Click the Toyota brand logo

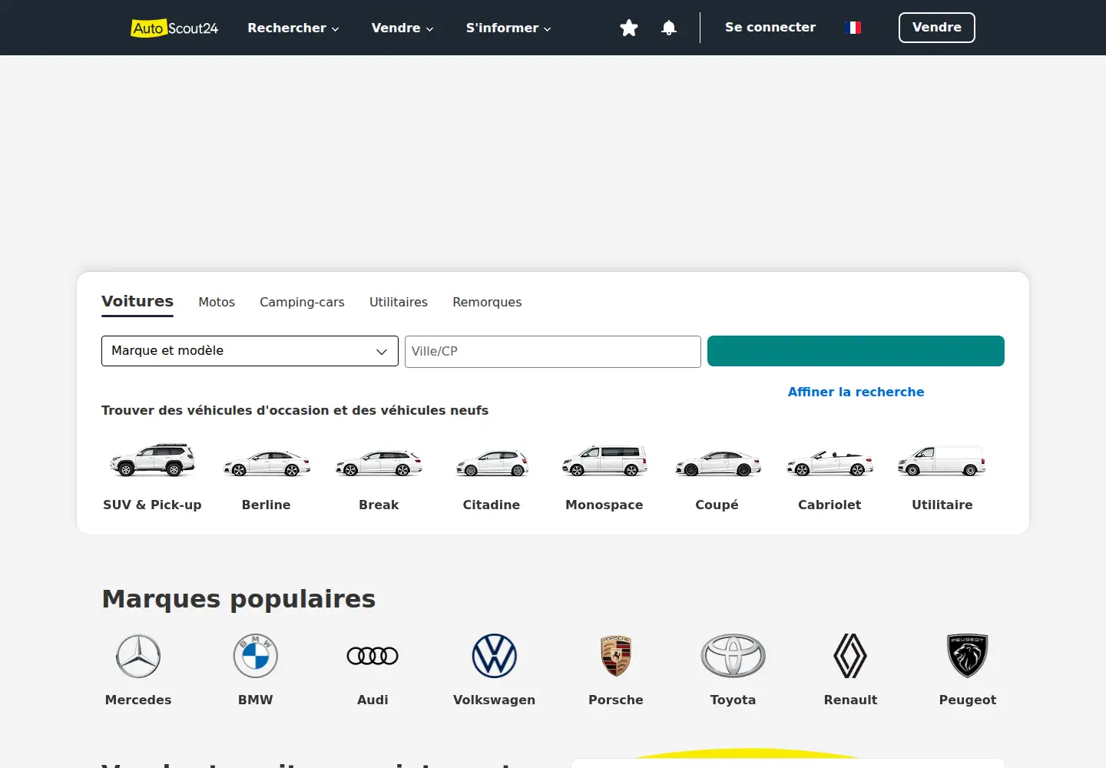pos(733,656)
